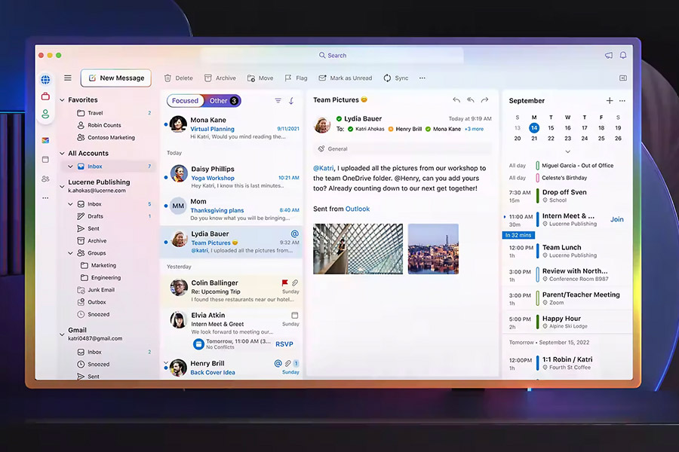Open Calendar view from left rail

(x=45, y=160)
